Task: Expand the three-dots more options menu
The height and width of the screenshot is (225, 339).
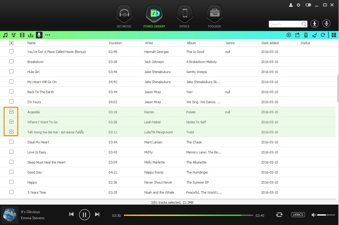Action: coord(48,35)
